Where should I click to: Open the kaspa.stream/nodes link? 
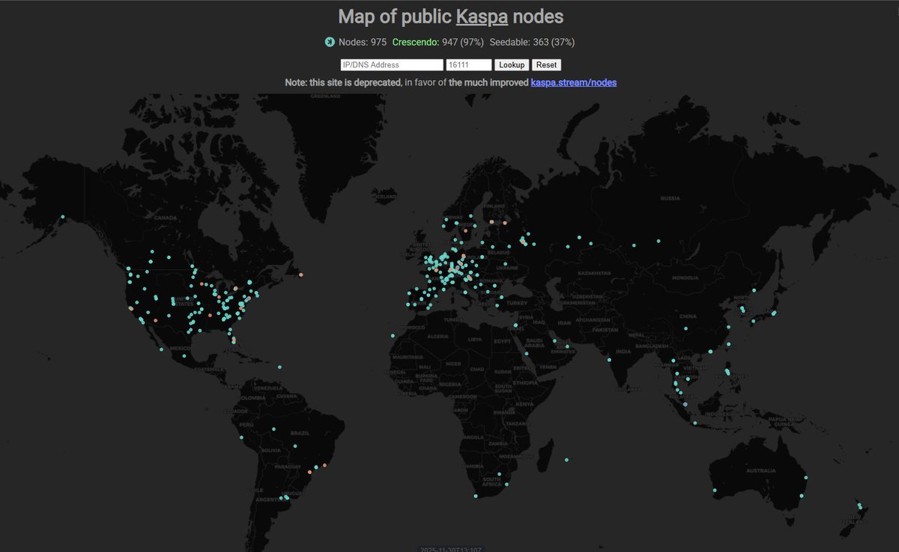(x=574, y=82)
